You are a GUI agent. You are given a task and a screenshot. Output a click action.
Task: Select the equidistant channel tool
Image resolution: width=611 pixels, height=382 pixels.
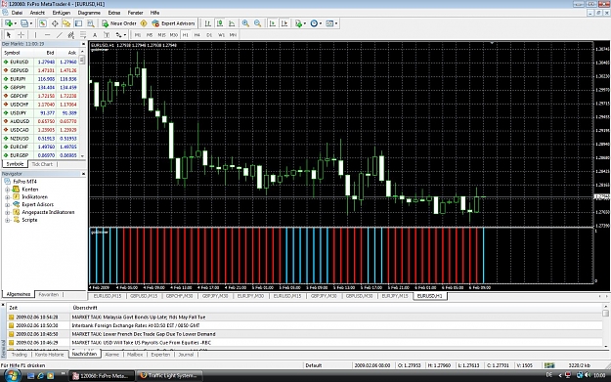click(x=71, y=35)
